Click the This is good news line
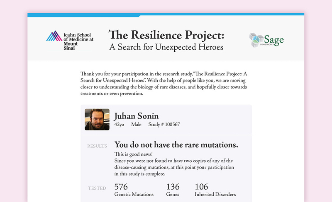The image size is (332, 202). [x=133, y=154]
